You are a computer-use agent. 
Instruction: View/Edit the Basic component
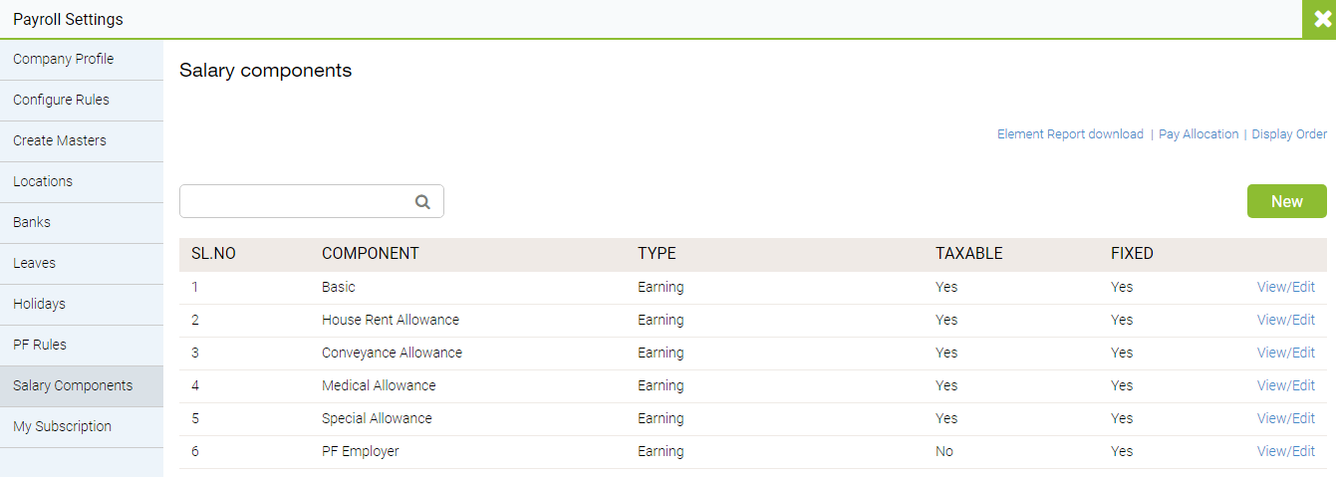(x=1286, y=287)
